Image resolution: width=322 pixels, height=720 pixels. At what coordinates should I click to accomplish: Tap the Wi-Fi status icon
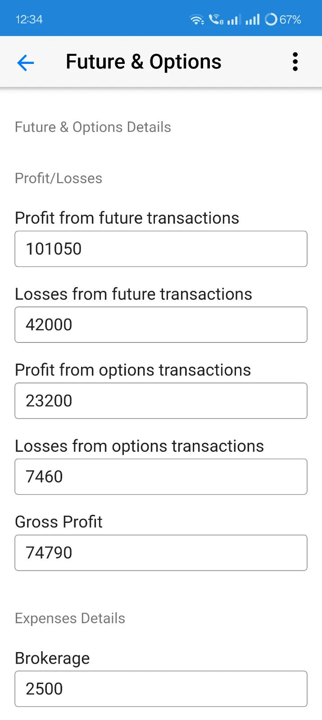[197, 19]
